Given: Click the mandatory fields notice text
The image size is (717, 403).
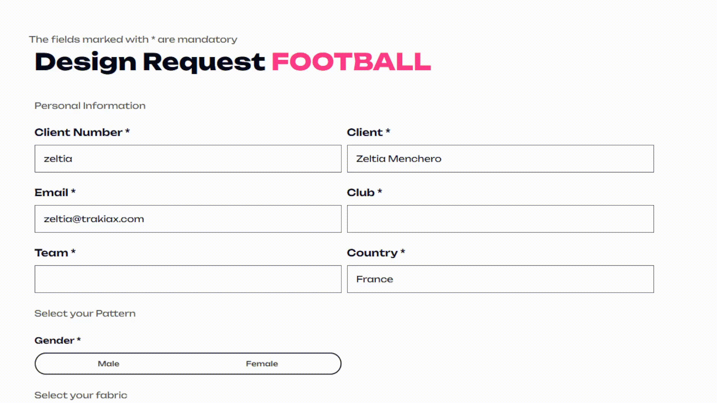Looking at the screenshot, I should click(x=133, y=39).
